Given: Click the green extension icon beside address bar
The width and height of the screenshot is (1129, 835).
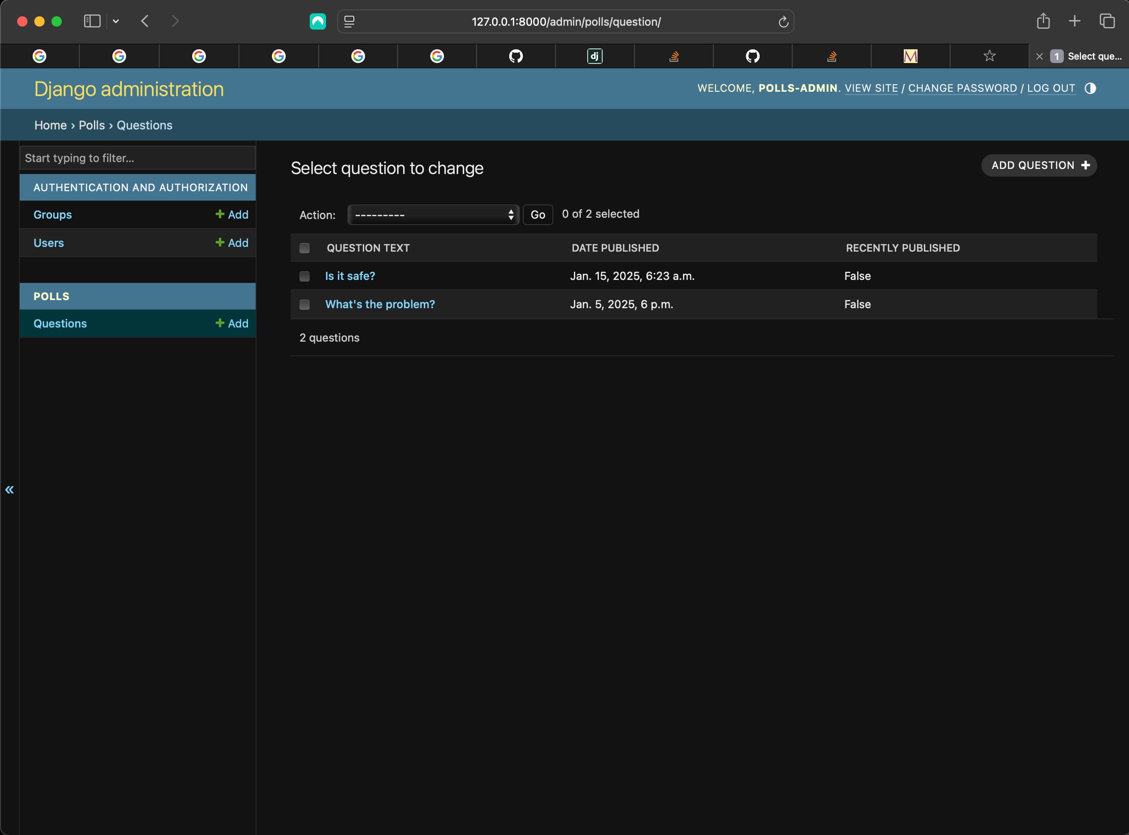Looking at the screenshot, I should point(318,21).
